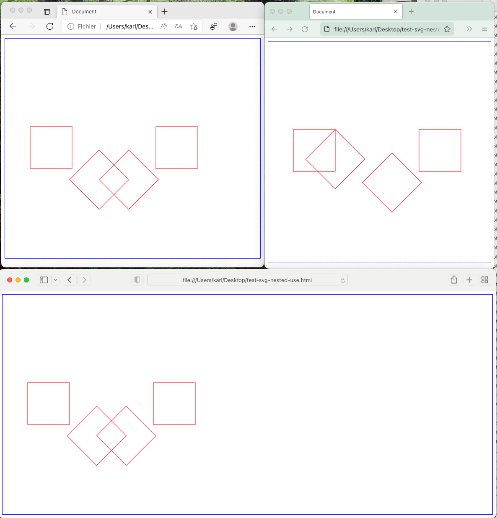Open the chevron next to Safari sidebar button
Screen dimensions: 497x518
pos(56,280)
